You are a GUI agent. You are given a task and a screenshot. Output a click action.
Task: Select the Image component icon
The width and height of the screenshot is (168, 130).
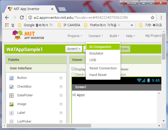tap(11, 104)
